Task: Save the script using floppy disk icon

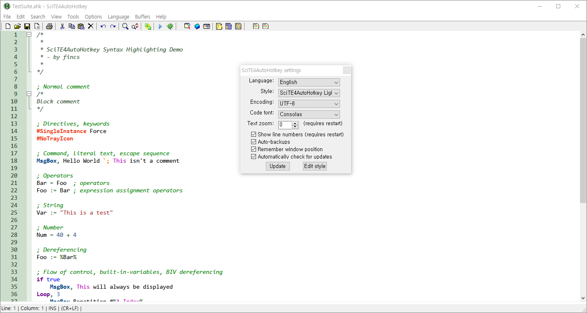Action: 27,26
